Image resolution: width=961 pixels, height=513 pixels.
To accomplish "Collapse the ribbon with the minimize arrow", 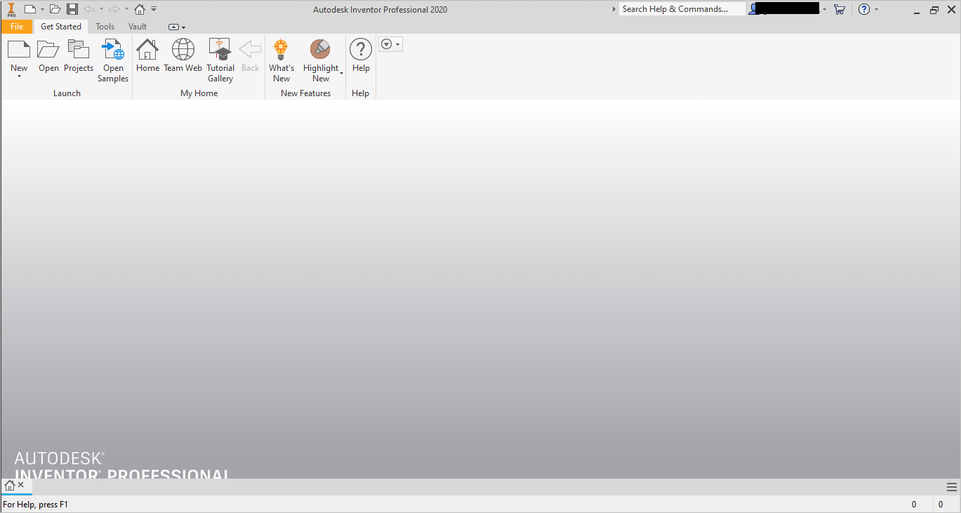I will pyautogui.click(x=172, y=26).
